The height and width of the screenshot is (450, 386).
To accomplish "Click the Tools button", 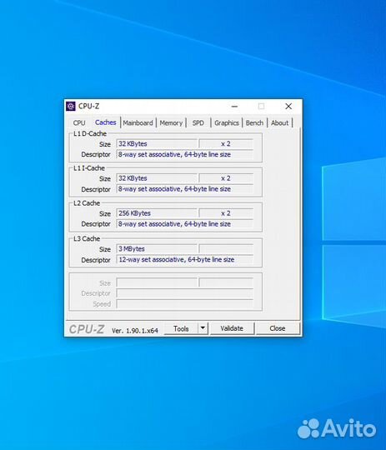I will click(181, 328).
